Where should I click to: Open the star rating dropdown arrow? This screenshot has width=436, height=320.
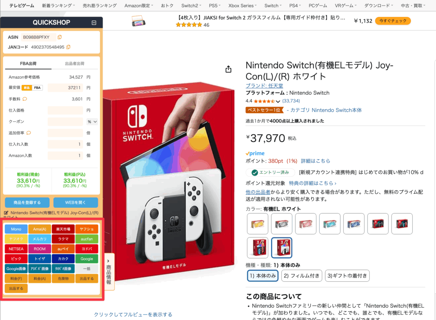[x=278, y=101]
